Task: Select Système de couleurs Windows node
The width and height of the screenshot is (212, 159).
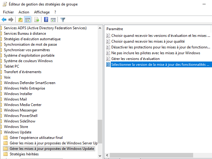Action: pos(28,61)
